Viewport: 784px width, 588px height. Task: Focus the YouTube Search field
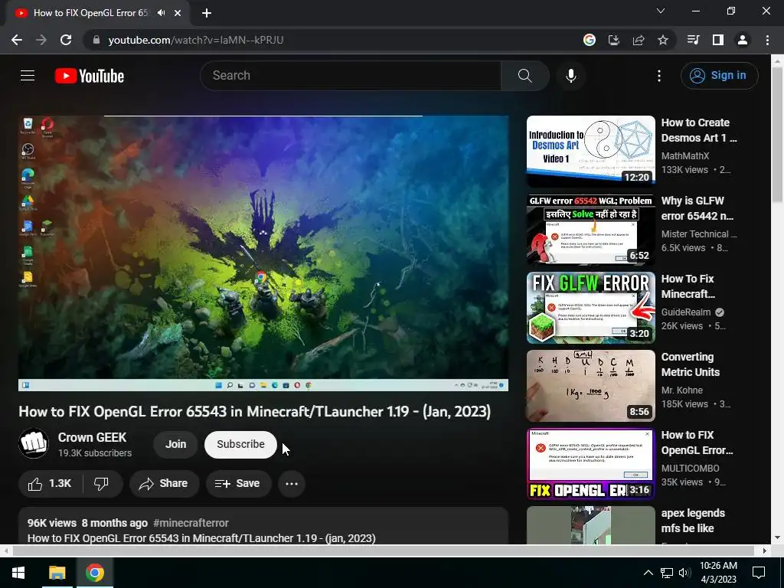point(351,76)
